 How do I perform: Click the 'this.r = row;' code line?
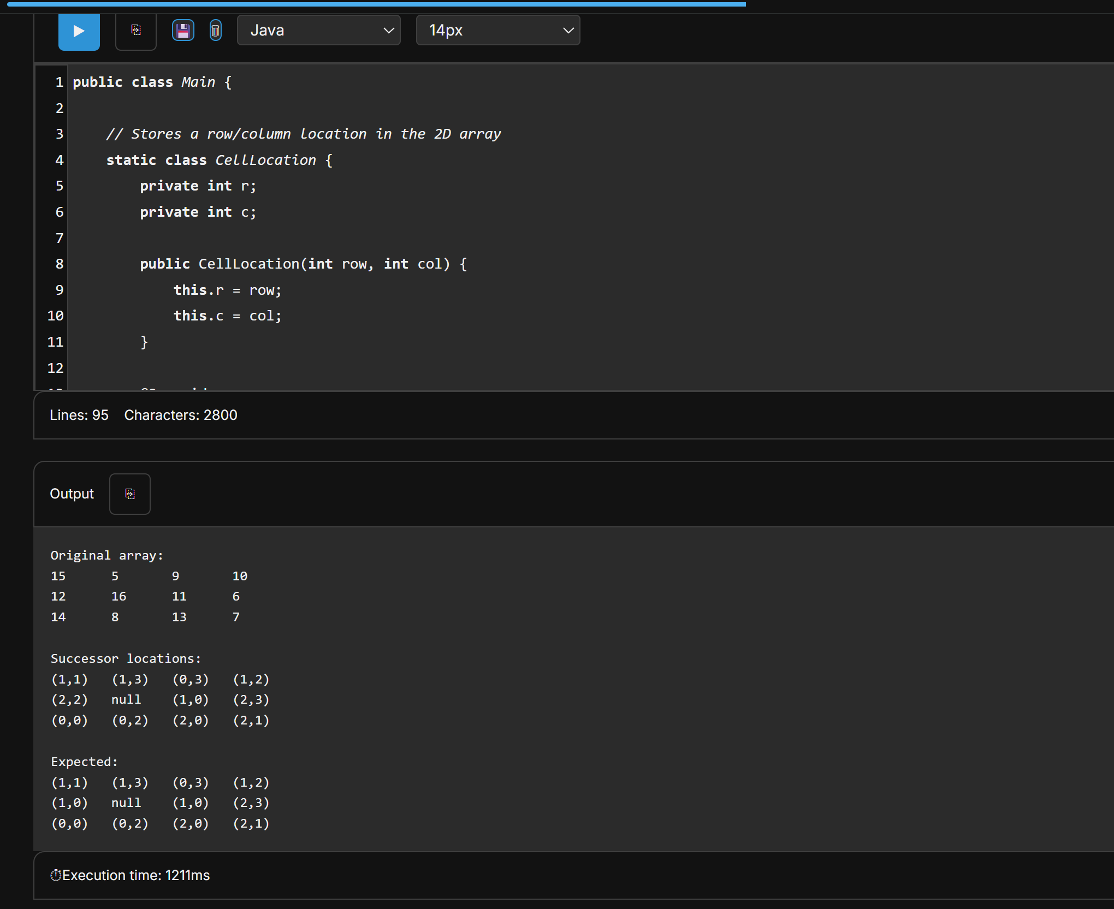coord(227,290)
